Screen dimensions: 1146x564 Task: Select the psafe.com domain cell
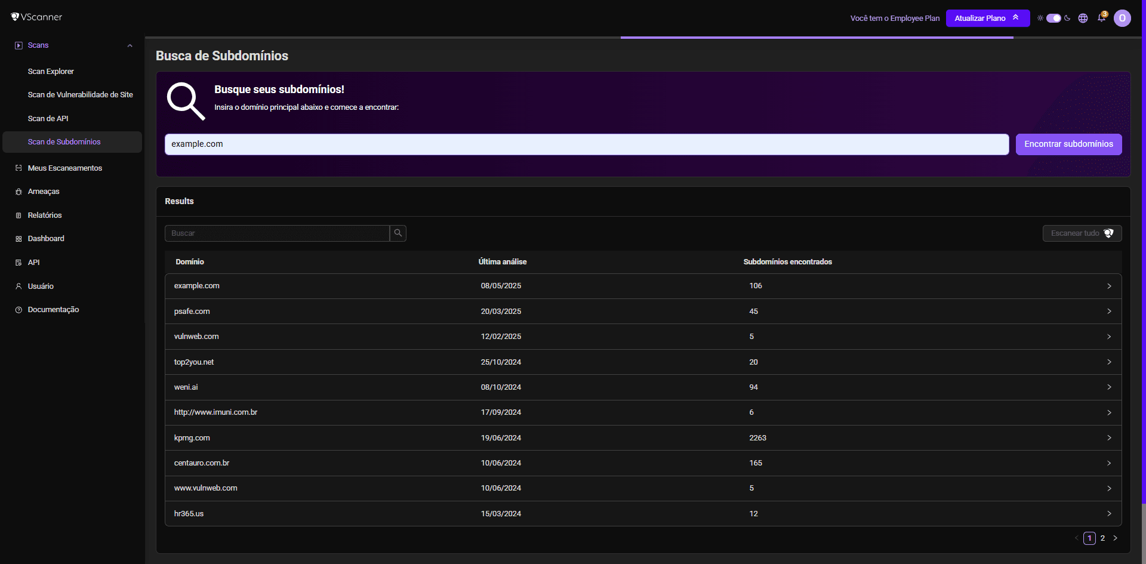192,312
